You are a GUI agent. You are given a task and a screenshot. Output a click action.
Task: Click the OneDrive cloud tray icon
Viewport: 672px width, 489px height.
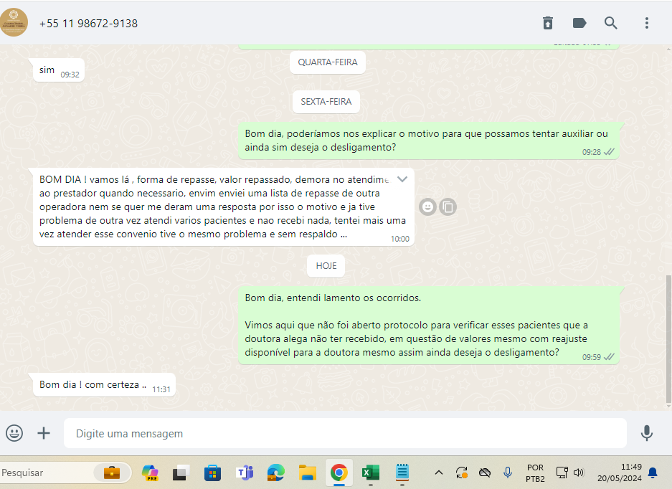pyautogui.click(x=485, y=473)
